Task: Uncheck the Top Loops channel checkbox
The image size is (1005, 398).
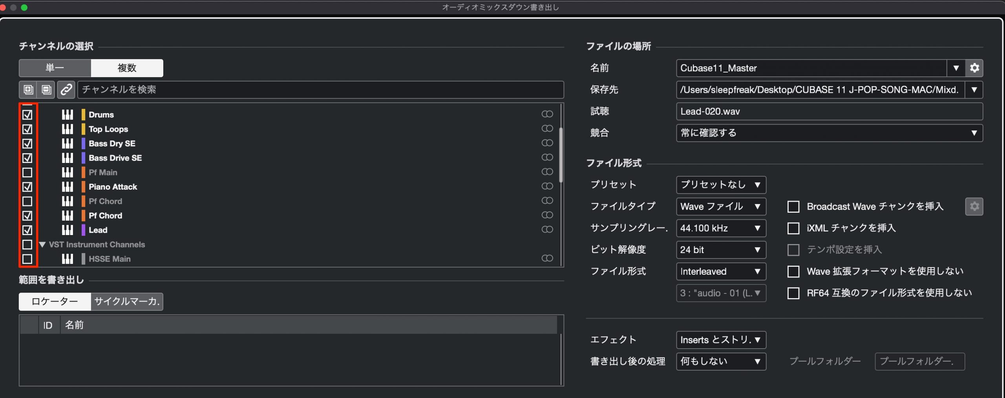Action: coord(27,129)
